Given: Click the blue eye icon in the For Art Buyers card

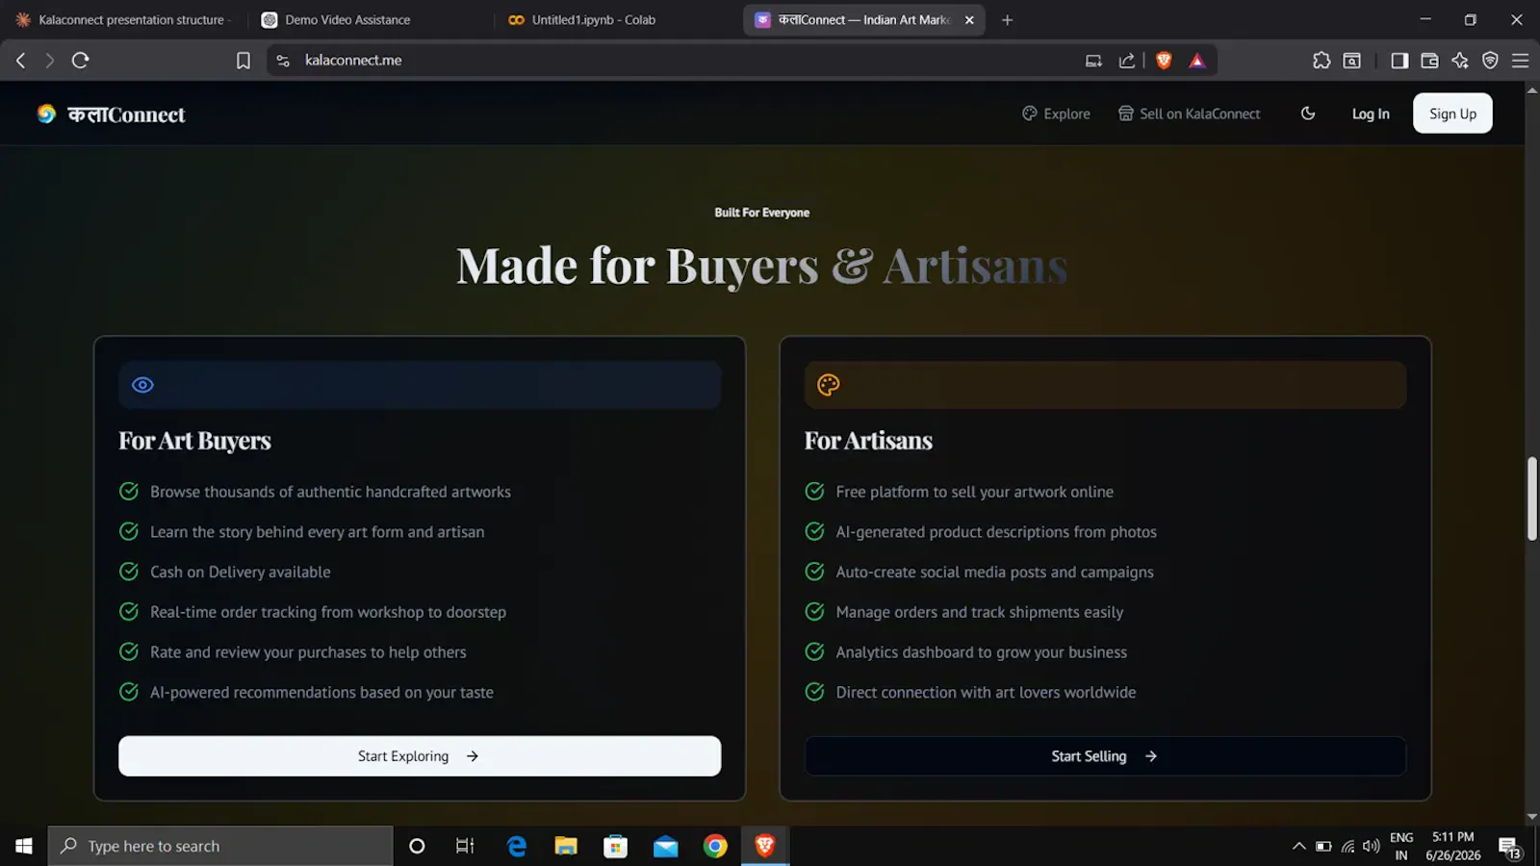Looking at the screenshot, I should (x=142, y=385).
